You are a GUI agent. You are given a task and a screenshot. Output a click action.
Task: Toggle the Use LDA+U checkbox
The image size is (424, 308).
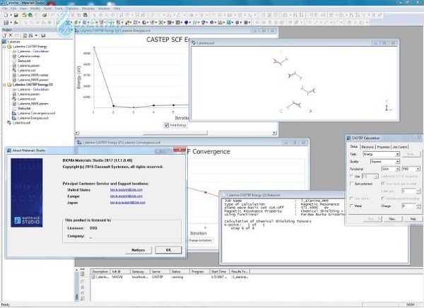coord(351,199)
